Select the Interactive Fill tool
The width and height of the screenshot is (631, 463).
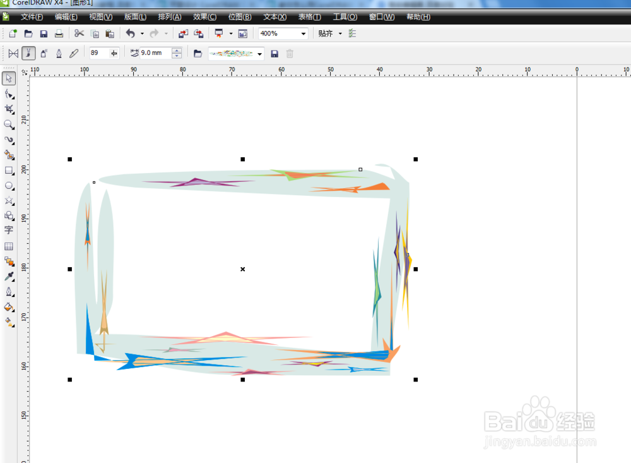(9, 322)
